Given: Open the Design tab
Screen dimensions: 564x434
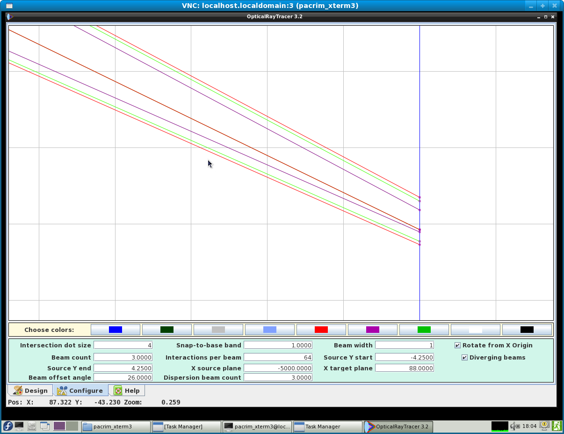Looking at the screenshot, I should tap(30, 390).
